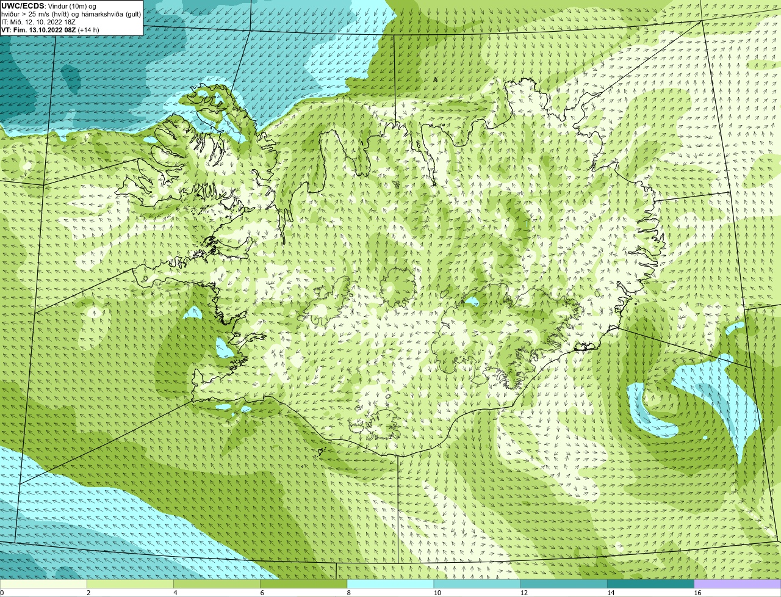Click the 'hviður > 25 m/s (hvítt)' description line
The image size is (781, 597).
point(71,14)
